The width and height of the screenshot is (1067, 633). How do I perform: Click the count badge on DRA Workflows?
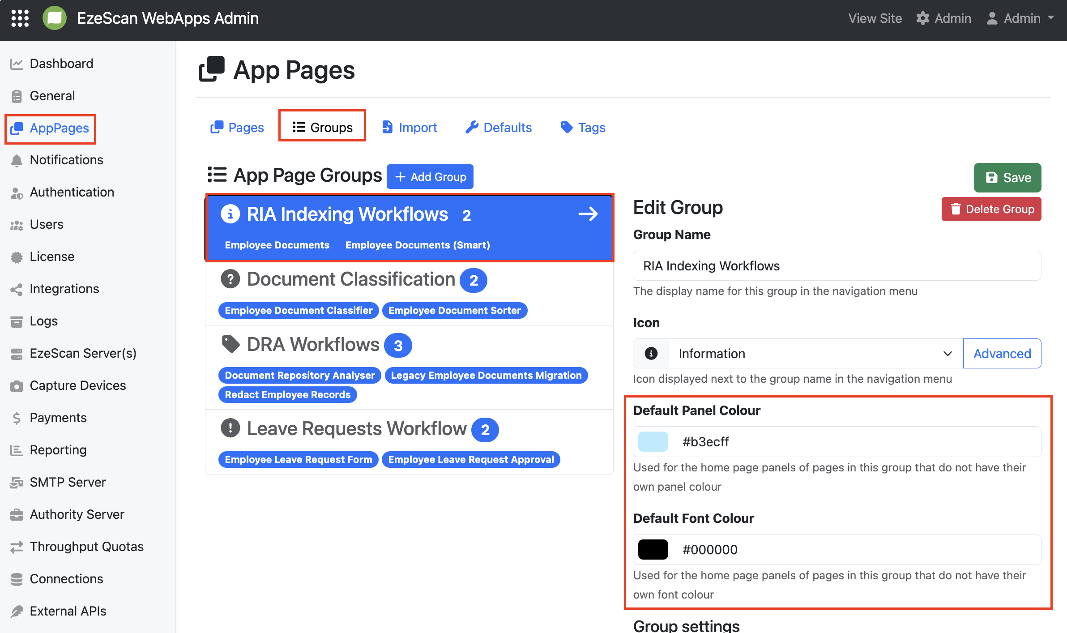(x=398, y=346)
